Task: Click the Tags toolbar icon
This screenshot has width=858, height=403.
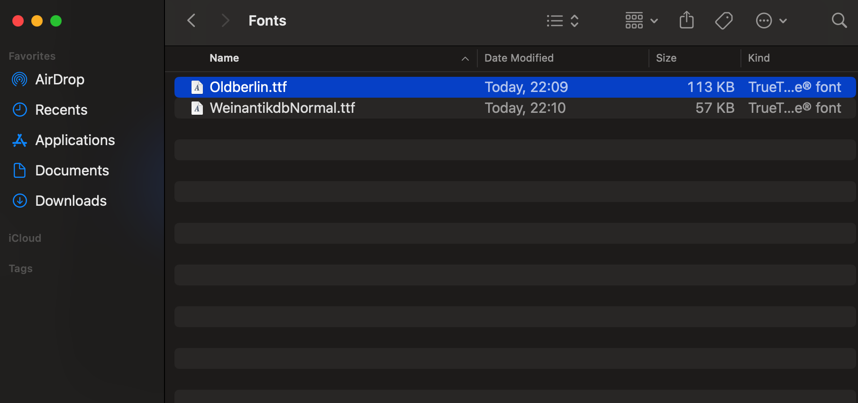Action: [x=724, y=20]
